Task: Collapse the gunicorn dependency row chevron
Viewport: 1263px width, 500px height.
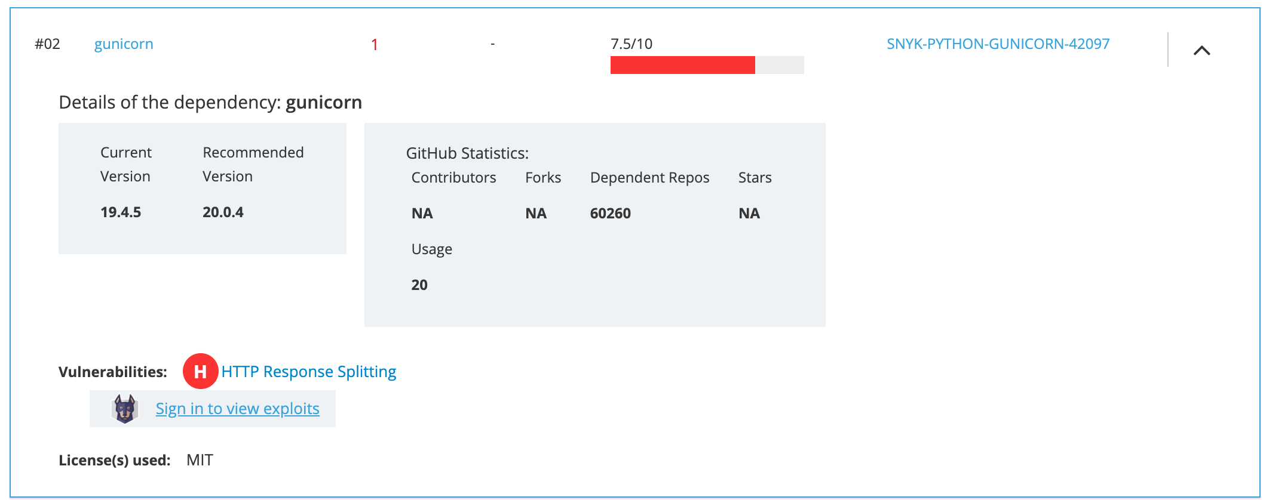Action: (1201, 51)
